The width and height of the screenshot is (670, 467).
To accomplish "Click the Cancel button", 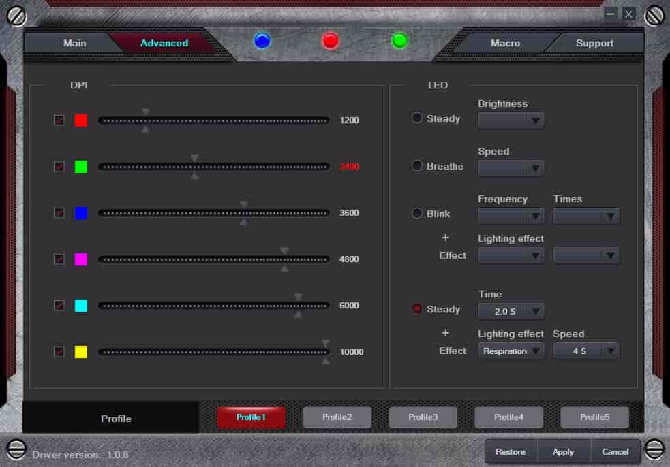I will (615, 451).
